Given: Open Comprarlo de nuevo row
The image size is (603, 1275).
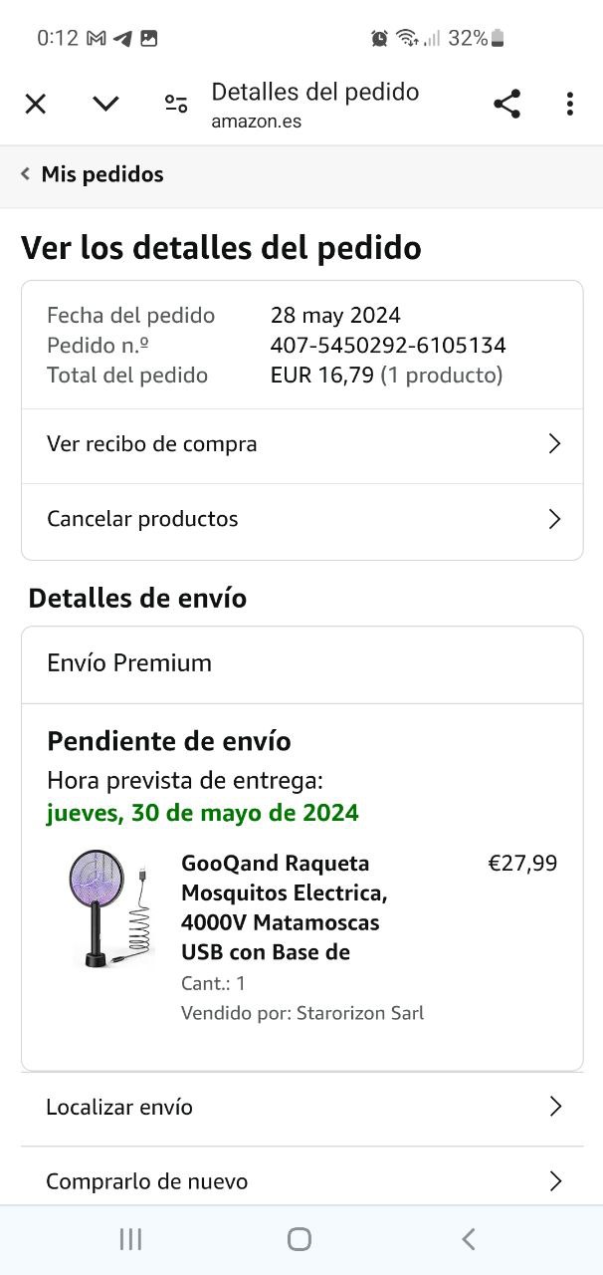Looking at the screenshot, I should tap(301, 1181).
